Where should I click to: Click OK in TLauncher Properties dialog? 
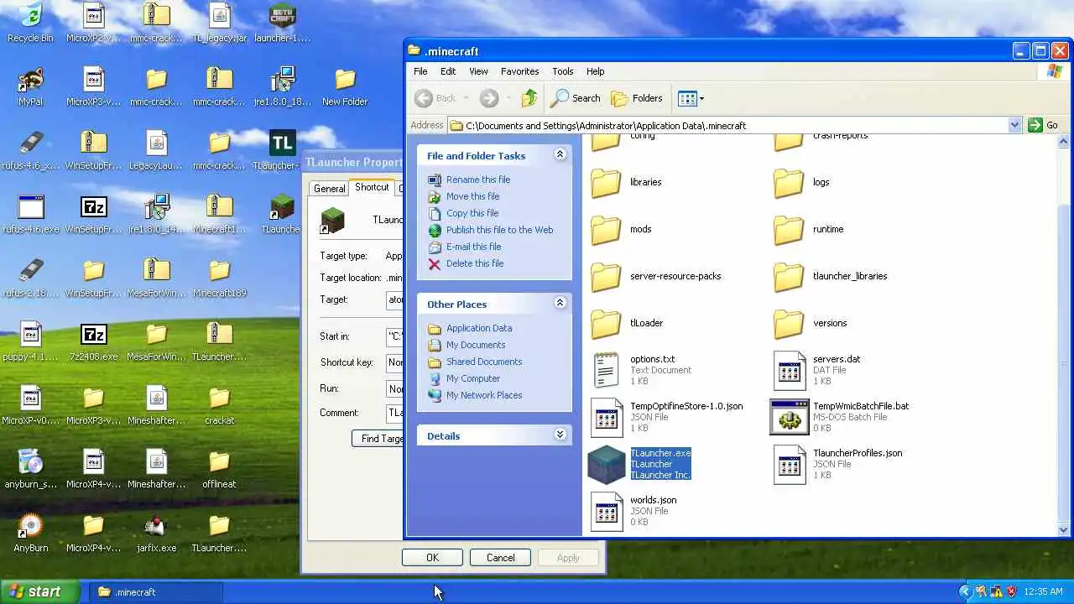tap(432, 558)
